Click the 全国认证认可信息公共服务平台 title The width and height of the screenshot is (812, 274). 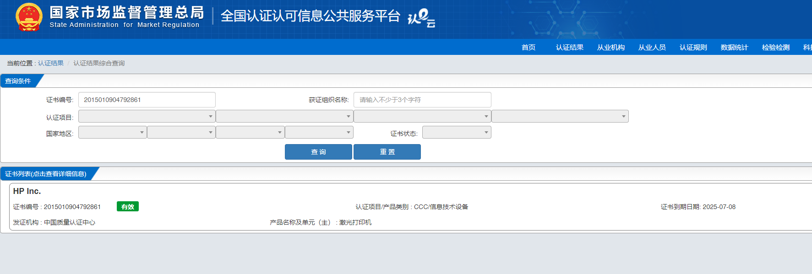tap(311, 16)
